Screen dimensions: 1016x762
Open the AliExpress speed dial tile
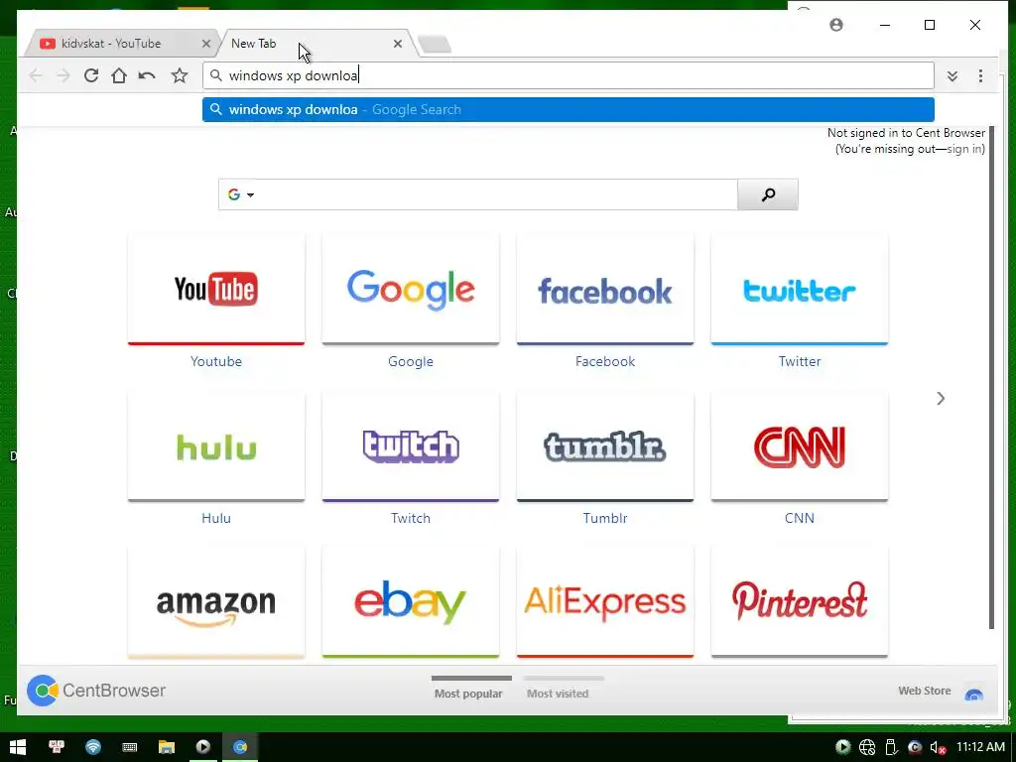pyautogui.click(x=604, y=602)
